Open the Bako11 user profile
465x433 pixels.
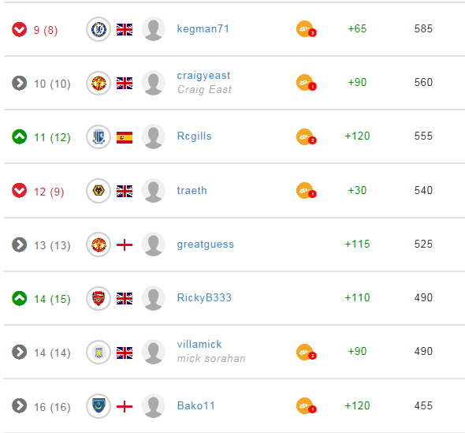click(195, 405)
